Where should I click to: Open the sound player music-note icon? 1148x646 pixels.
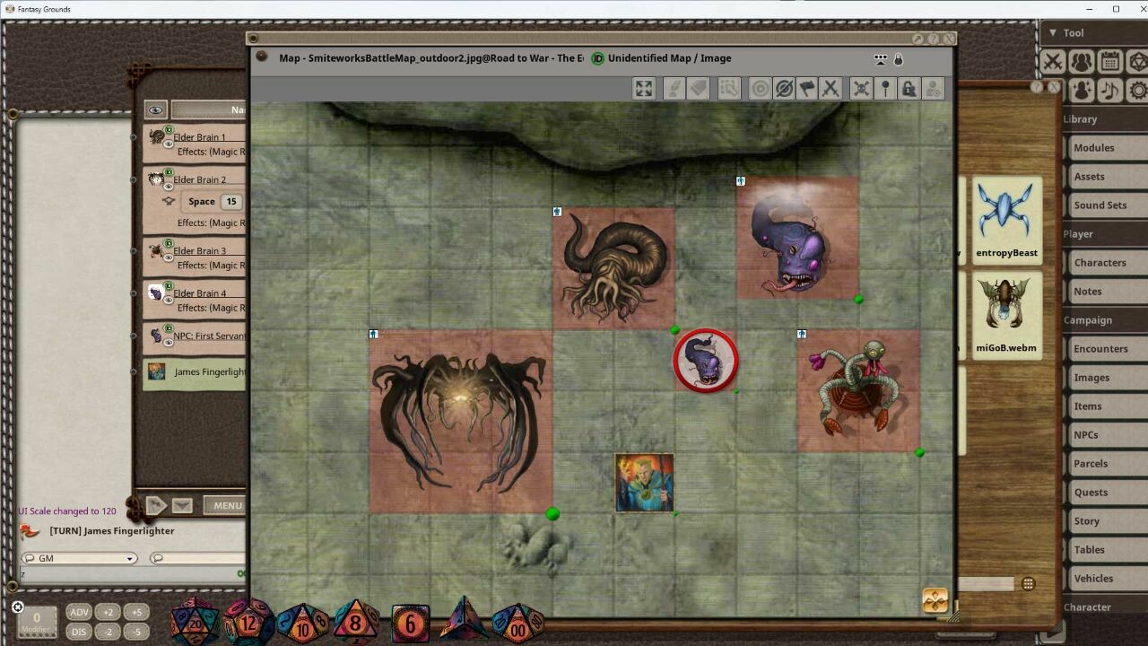click(1110, 90)
